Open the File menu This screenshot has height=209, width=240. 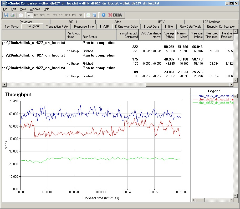coord(5,9)
